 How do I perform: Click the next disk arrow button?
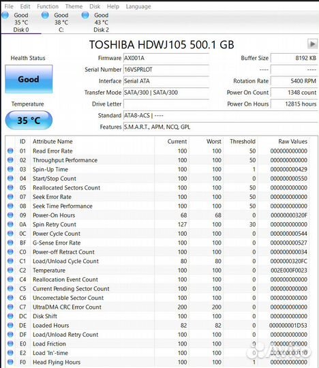coord(312,44)
